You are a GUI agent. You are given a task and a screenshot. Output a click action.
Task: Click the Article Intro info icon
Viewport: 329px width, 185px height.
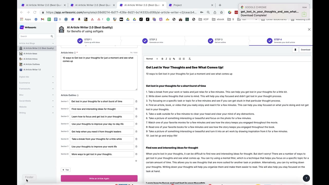coord(75,53)
